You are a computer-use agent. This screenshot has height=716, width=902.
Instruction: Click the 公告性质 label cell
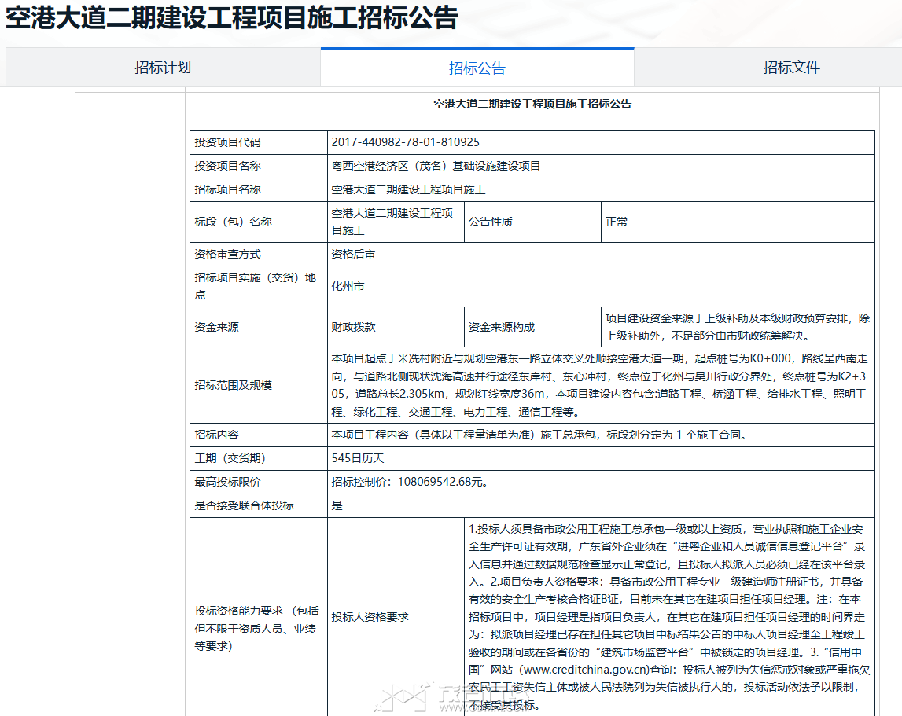click(x=491, y=222)
